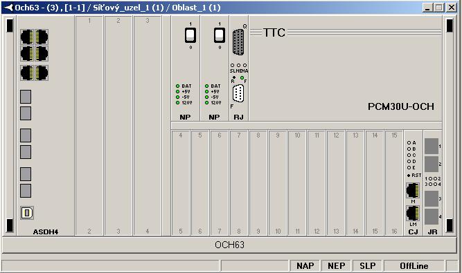Select the ASDH4 card label
Viewport: 462px width, 273px height.
[x=46, y=232]
